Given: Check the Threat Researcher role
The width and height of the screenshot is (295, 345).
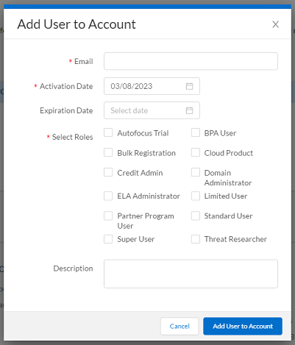Looking at the screenshot, I should [196, 239].
